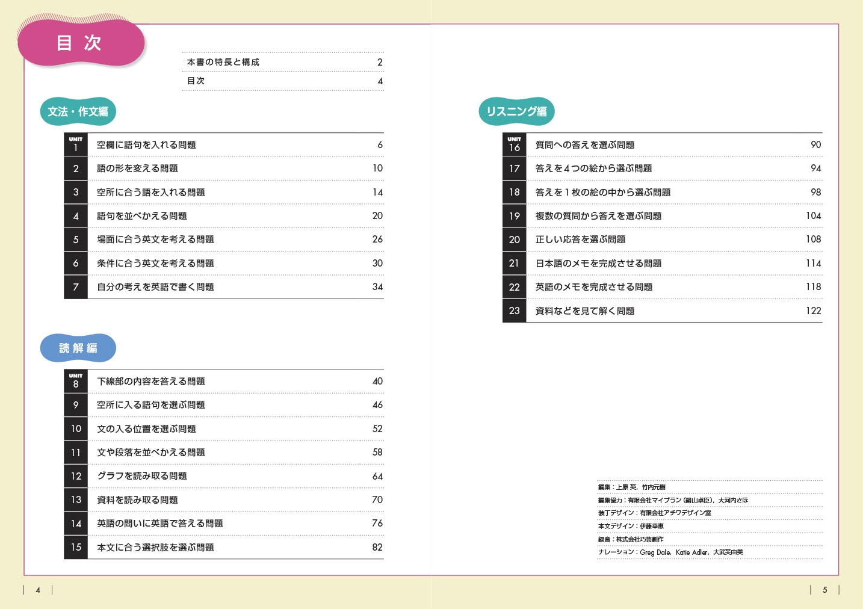Click Unit 10 文の入る位置を選ぶ問題
The image size is (863, 609).
tap(224, 428)
